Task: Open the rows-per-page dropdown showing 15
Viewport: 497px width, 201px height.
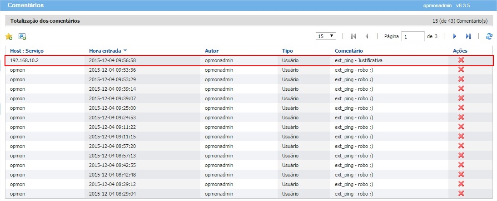Action: coord(326,36)
